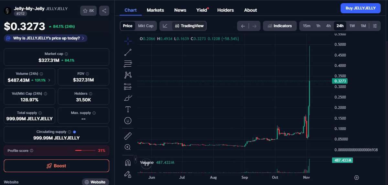Set timeframe to 15m
Screen dimensions: 388x185
point(307,26)
